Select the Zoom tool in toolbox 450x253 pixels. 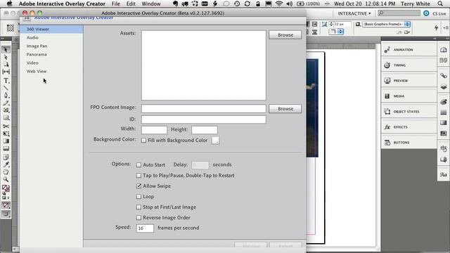coord(6,180)
